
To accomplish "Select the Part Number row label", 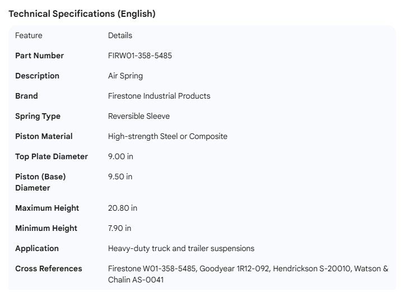I will 39,55.
